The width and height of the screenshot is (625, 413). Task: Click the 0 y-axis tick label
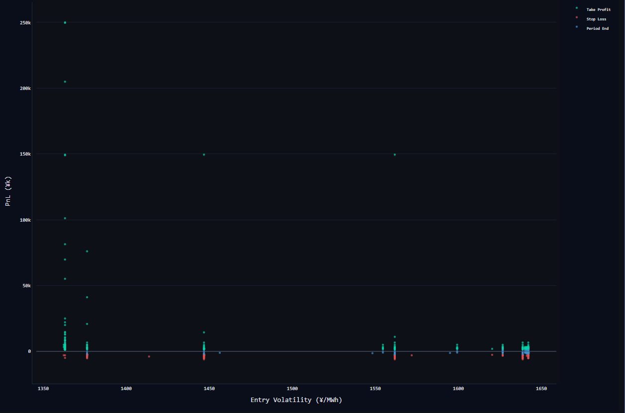[29, 351]
